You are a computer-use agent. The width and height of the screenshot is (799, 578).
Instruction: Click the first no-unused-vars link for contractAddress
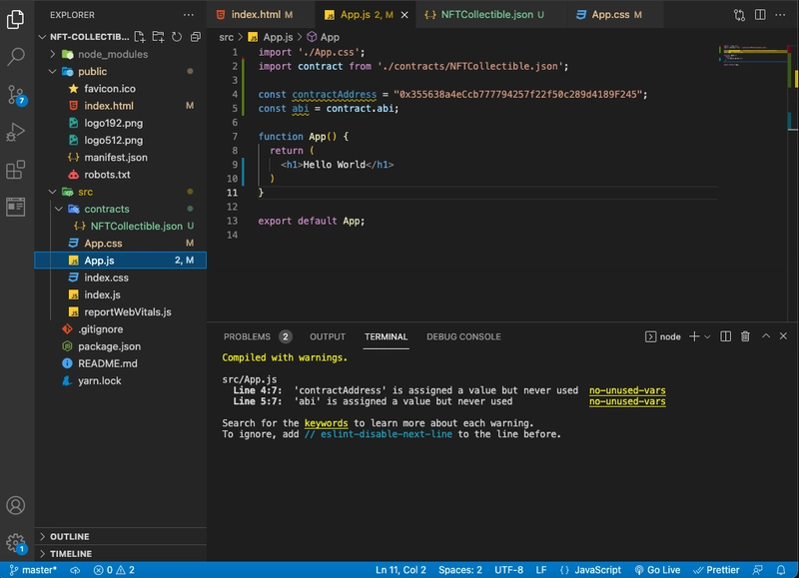pyautogui.click(x=627, y=390)
